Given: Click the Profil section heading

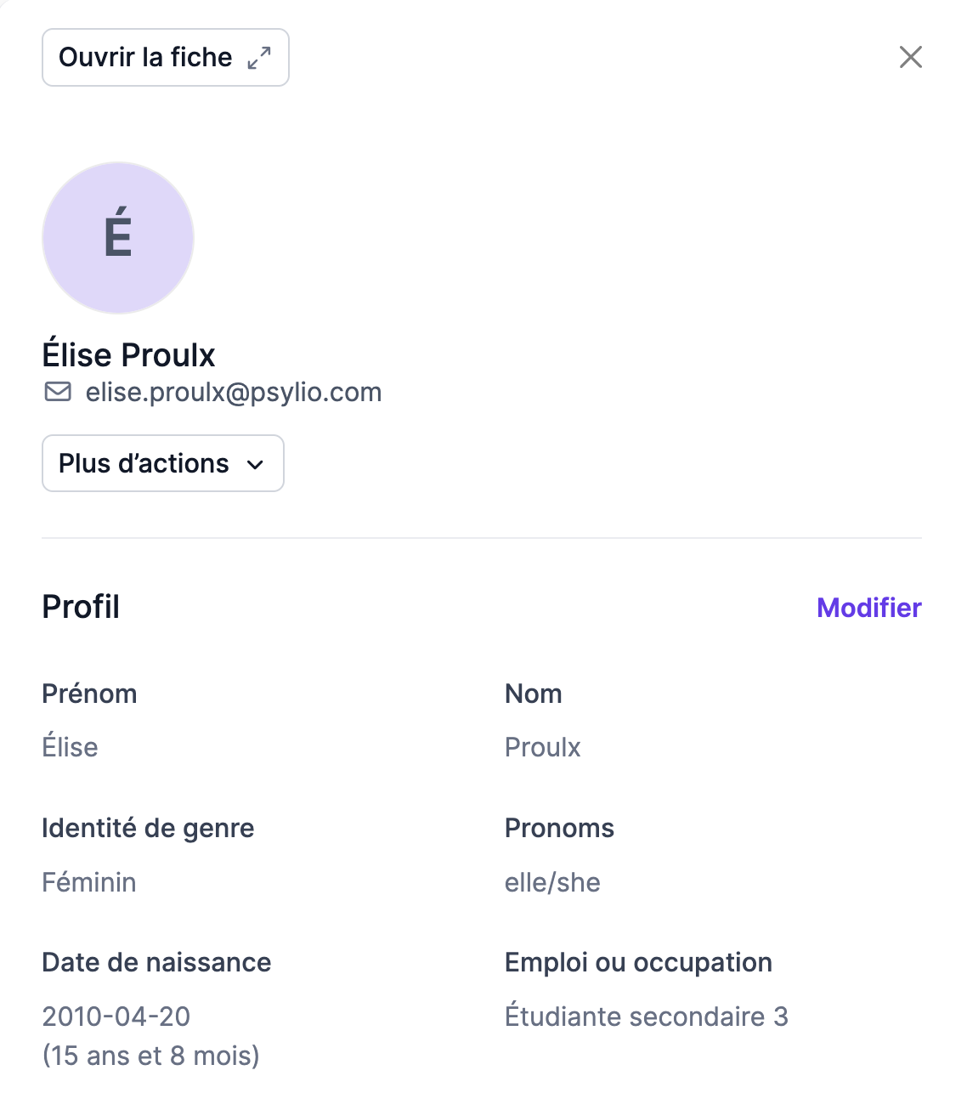Looking at the screenshot, I should [81, 607].
